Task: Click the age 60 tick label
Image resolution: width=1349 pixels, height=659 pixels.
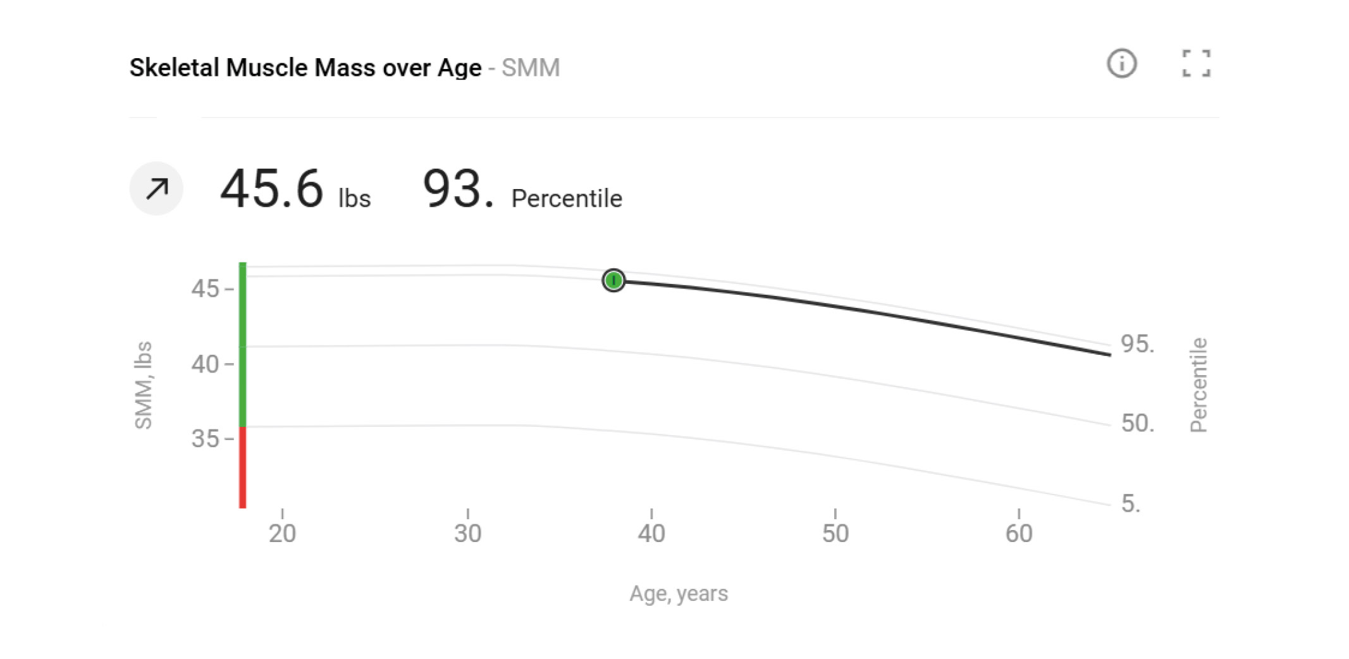Action: point(1018,533)
